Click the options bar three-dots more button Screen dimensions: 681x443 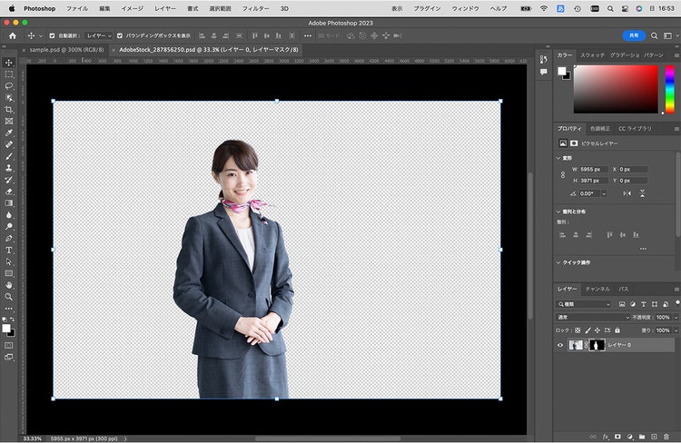[308, 36]
